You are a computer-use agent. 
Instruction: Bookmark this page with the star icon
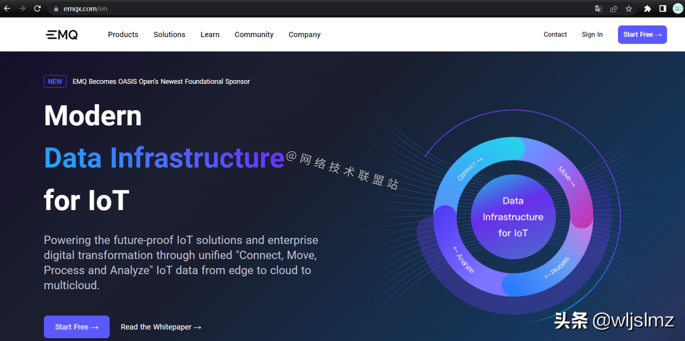click(629, 8)
